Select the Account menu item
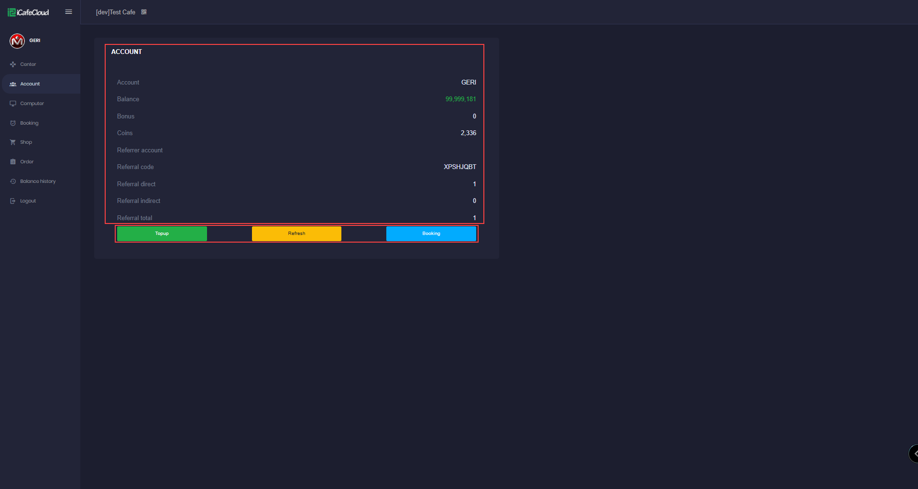The image size is (918, 489). (x=41, y=84)
